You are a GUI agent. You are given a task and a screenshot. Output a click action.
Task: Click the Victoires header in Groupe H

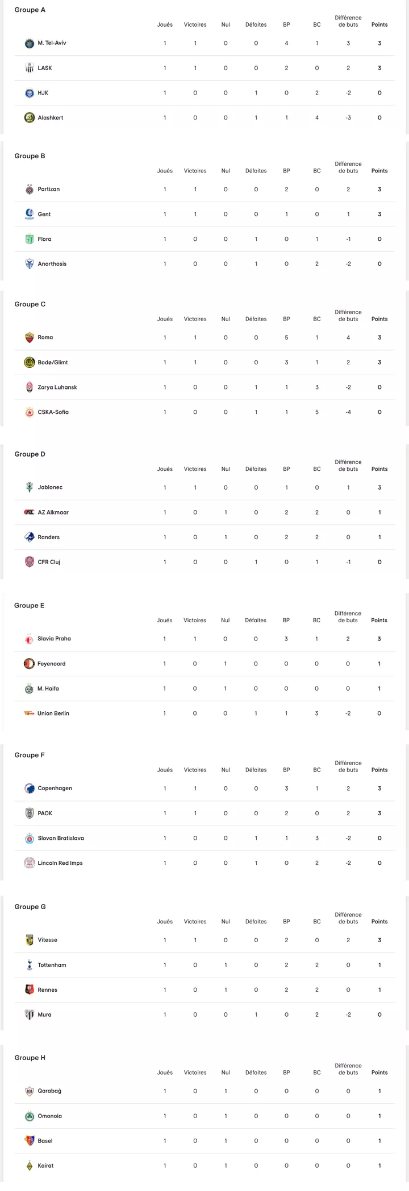click(195, 1073)
